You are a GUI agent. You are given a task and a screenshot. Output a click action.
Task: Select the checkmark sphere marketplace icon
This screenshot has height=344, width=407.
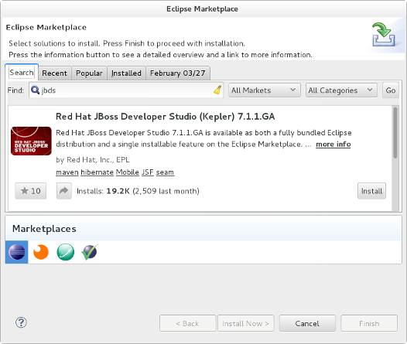click(90, 252)
